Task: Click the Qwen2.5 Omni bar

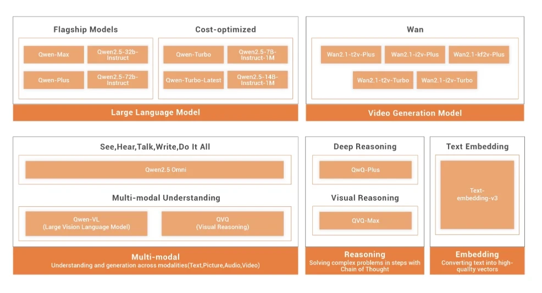Action: [154, 170]
